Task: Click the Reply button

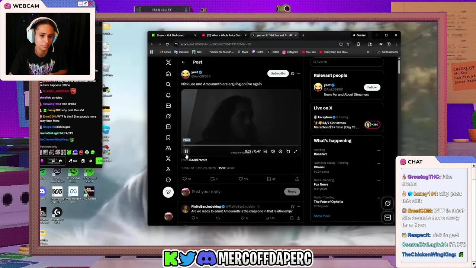Action: [292, 192]
